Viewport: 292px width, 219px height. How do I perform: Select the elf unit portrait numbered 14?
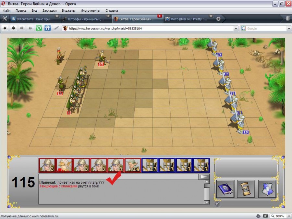133,165
